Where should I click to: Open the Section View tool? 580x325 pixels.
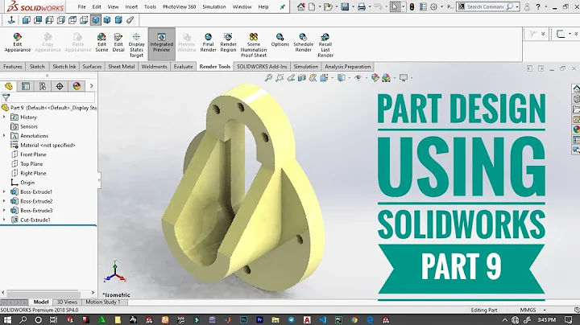(302, 77)
